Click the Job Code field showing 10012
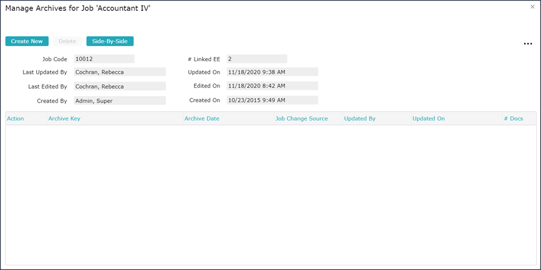 [x=103, y=59]
